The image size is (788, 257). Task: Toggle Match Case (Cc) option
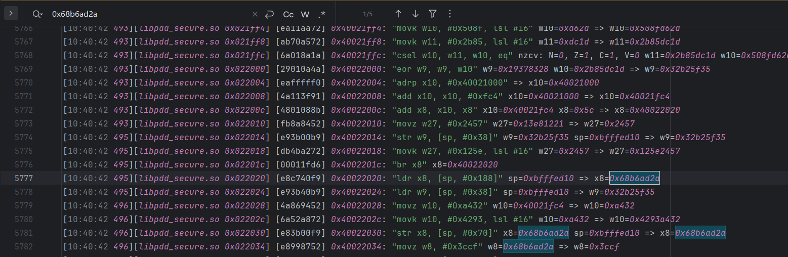pos(288,14)
